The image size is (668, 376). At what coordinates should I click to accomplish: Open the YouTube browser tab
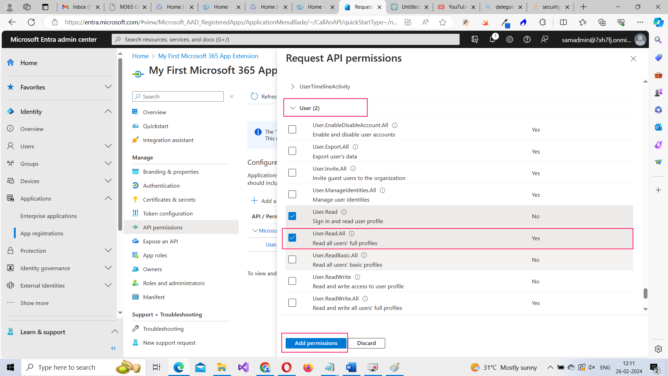click(456, 7)
